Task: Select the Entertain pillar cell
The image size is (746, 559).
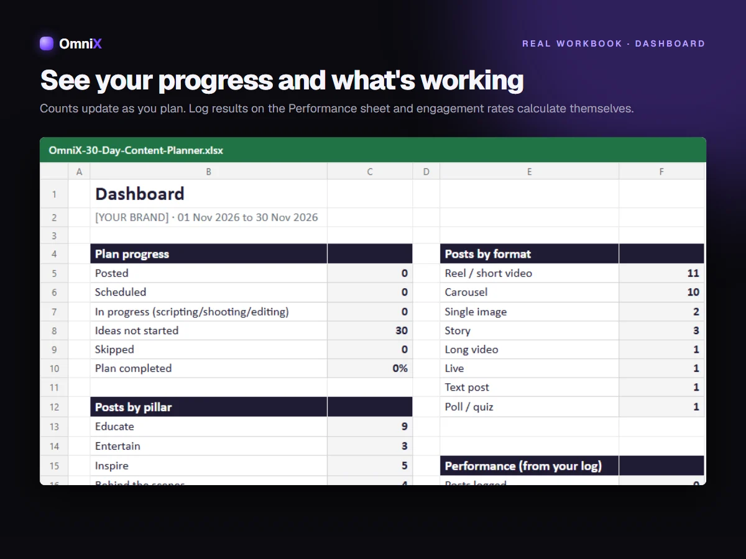Action: (x=209, y=446)
